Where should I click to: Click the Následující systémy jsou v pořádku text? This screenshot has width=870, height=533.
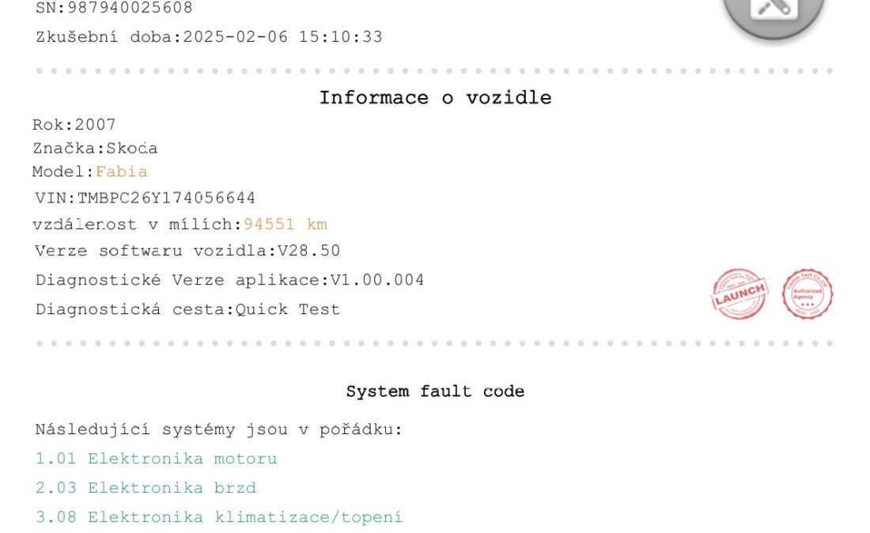pos(218,430)
